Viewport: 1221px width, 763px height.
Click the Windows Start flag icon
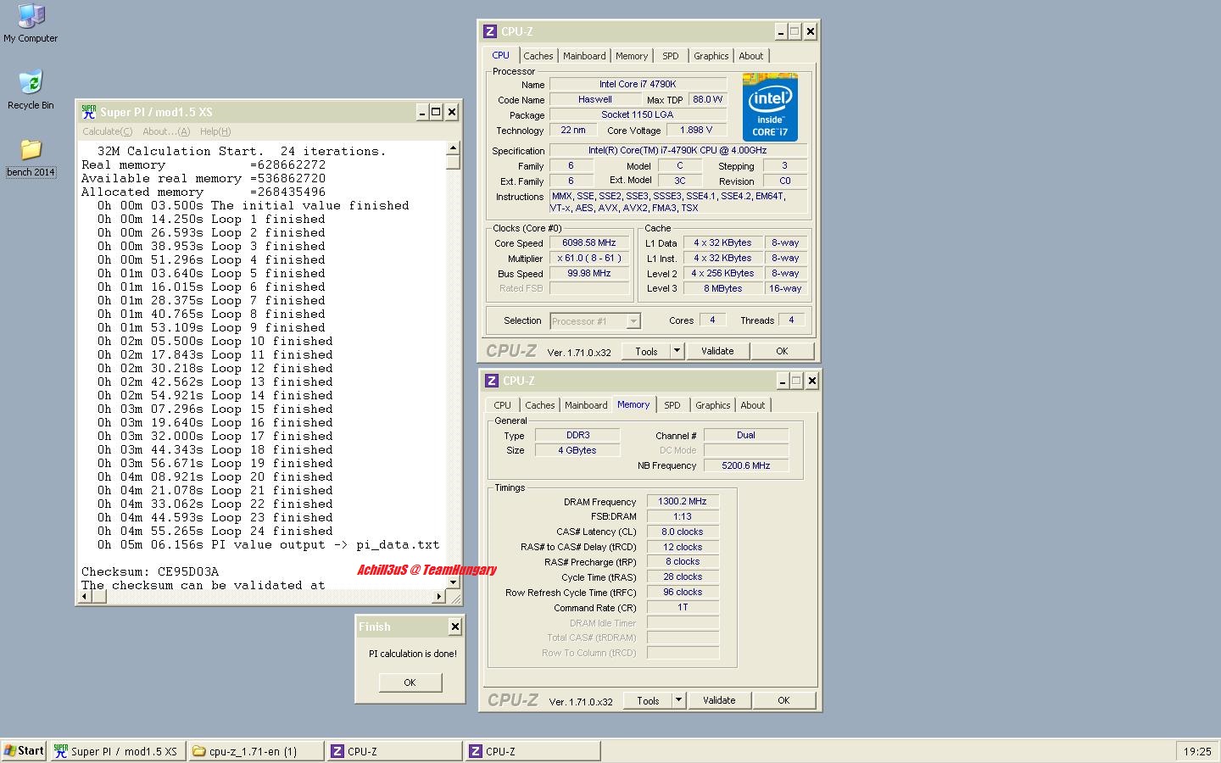coord(9,751)
